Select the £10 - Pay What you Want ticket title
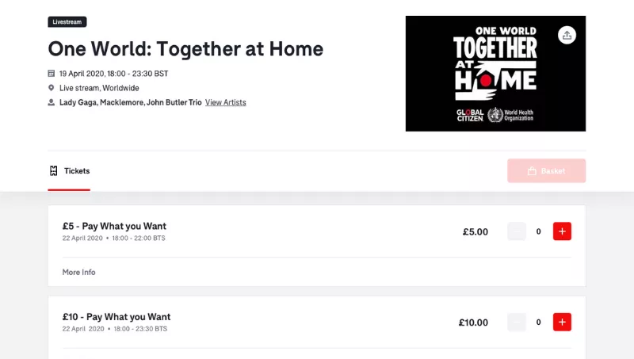The width and height of the screenshot is (634, 359). click(x=116, y=317)
